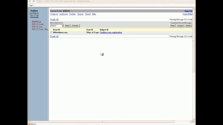This screenshot has width=223, height=125.
Task: Click the browser address bar URL field
Action: 115,1
